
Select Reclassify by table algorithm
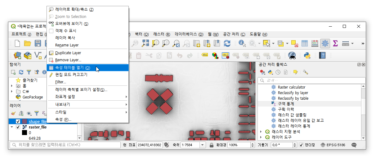[293, 98]
